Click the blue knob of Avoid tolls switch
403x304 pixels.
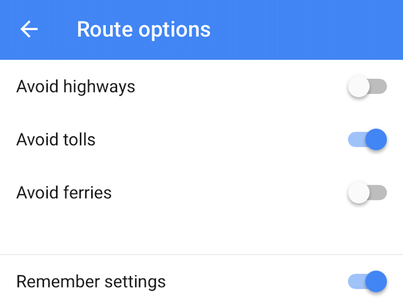[376, 139]
